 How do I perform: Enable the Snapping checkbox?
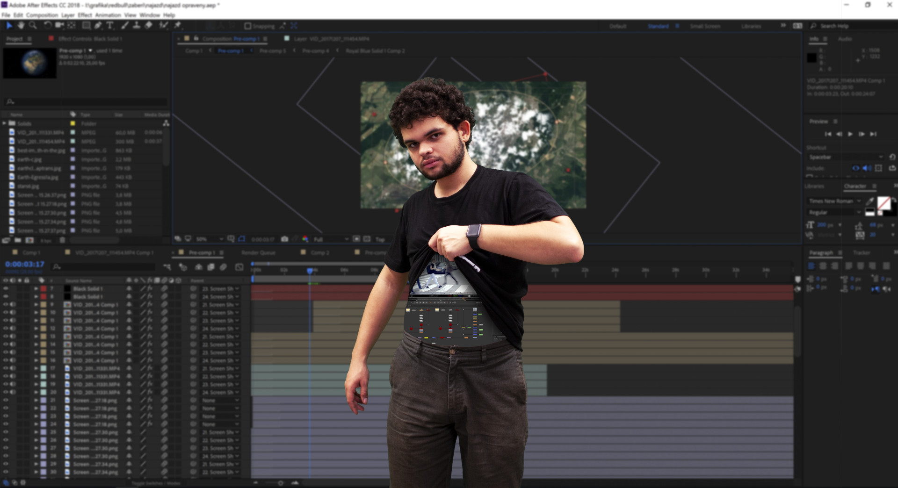248,26
